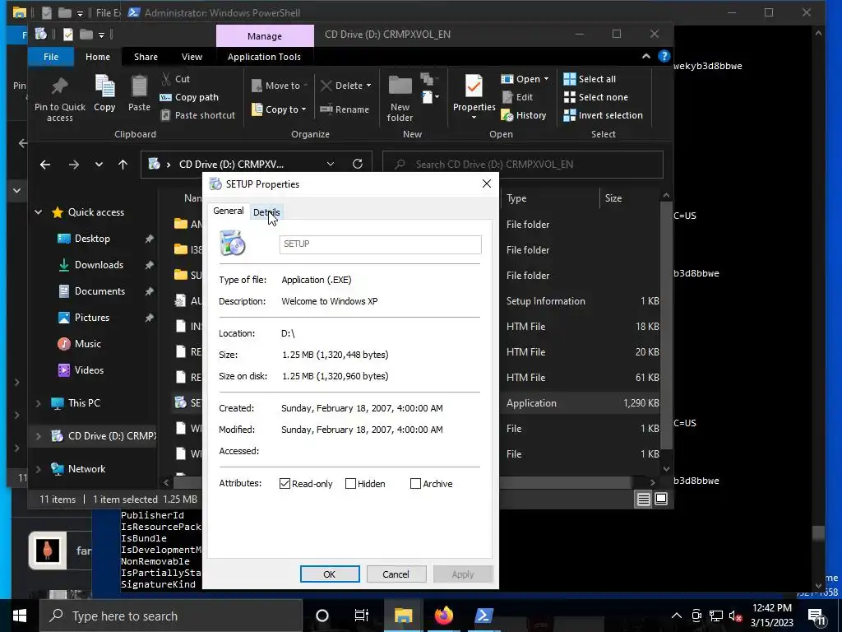The height and width of the screenshot is (632, 842).
Task: Click the Cut scissors command
Action: [x=175, y=79]
